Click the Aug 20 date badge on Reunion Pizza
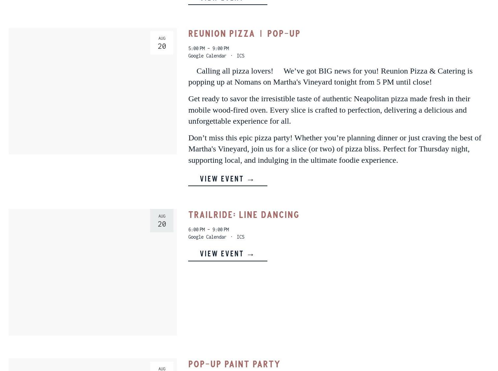Screen dimensions: 498x371 162,43
